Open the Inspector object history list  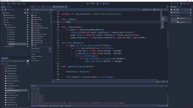pyautogui.click(x=191, y=10)
